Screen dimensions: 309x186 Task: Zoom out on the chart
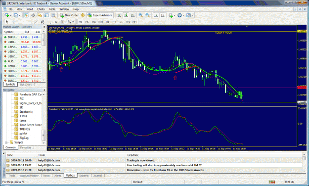(x=147, y=15)
